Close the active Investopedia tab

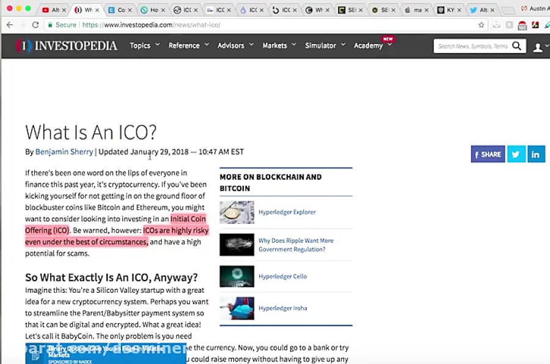coord(97,10)
